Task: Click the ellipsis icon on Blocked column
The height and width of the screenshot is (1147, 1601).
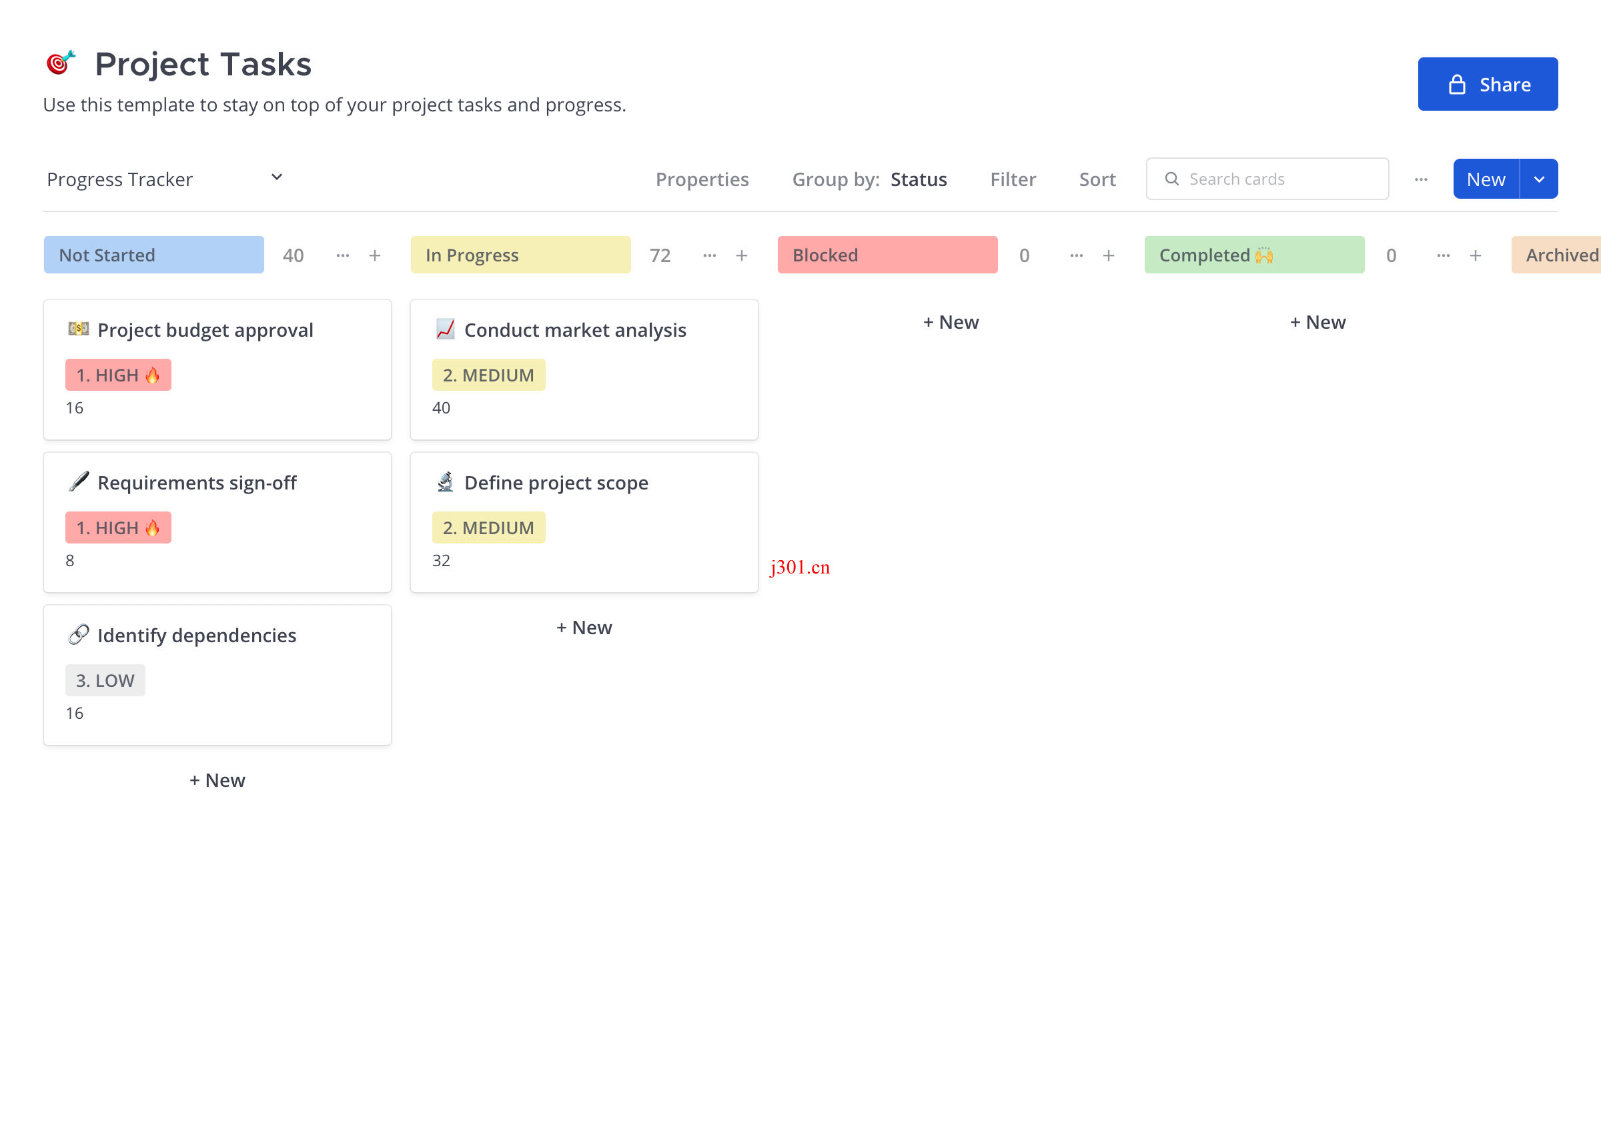Action: click(1076, 255)
